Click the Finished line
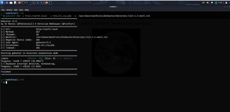The image size is (230, 112). 6,72
